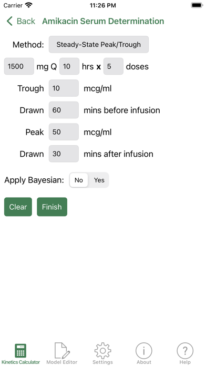Edit the 60 mins before infusion field

(x=64, y=110)
